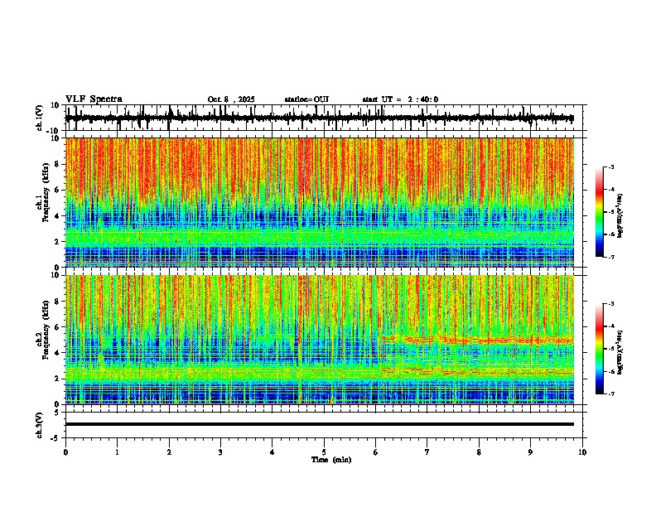Click the ch.2 spectrogram panel

(x=320, y=340)
